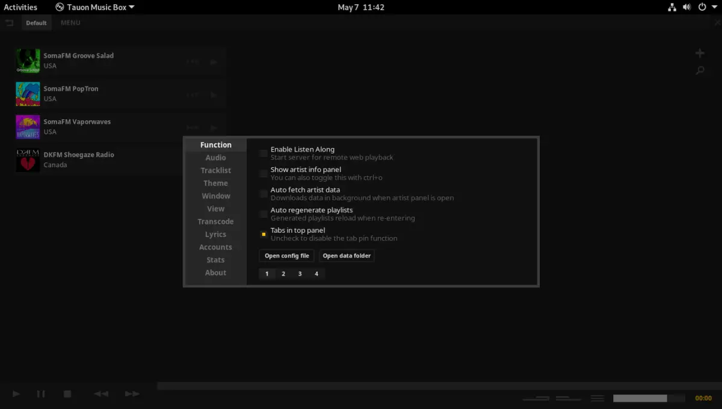
Task: Click the fast-forward button in bottom bar
Action: (132, 394)
